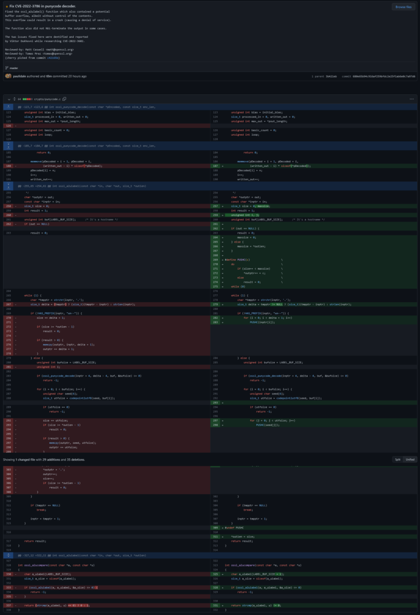Collapse the crypto/punycode.c file diff
Image resolution: width=420 pixels, height=615 pixels.
click(x=9, y=99)
